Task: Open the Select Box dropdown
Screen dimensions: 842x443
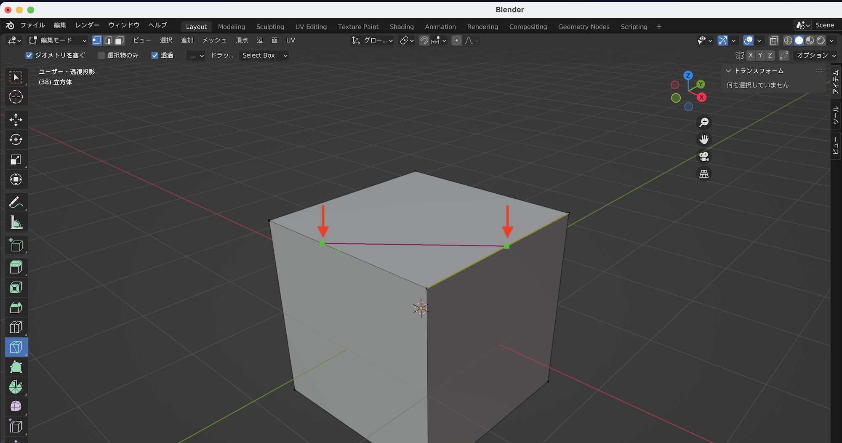Action: (264, 56)
